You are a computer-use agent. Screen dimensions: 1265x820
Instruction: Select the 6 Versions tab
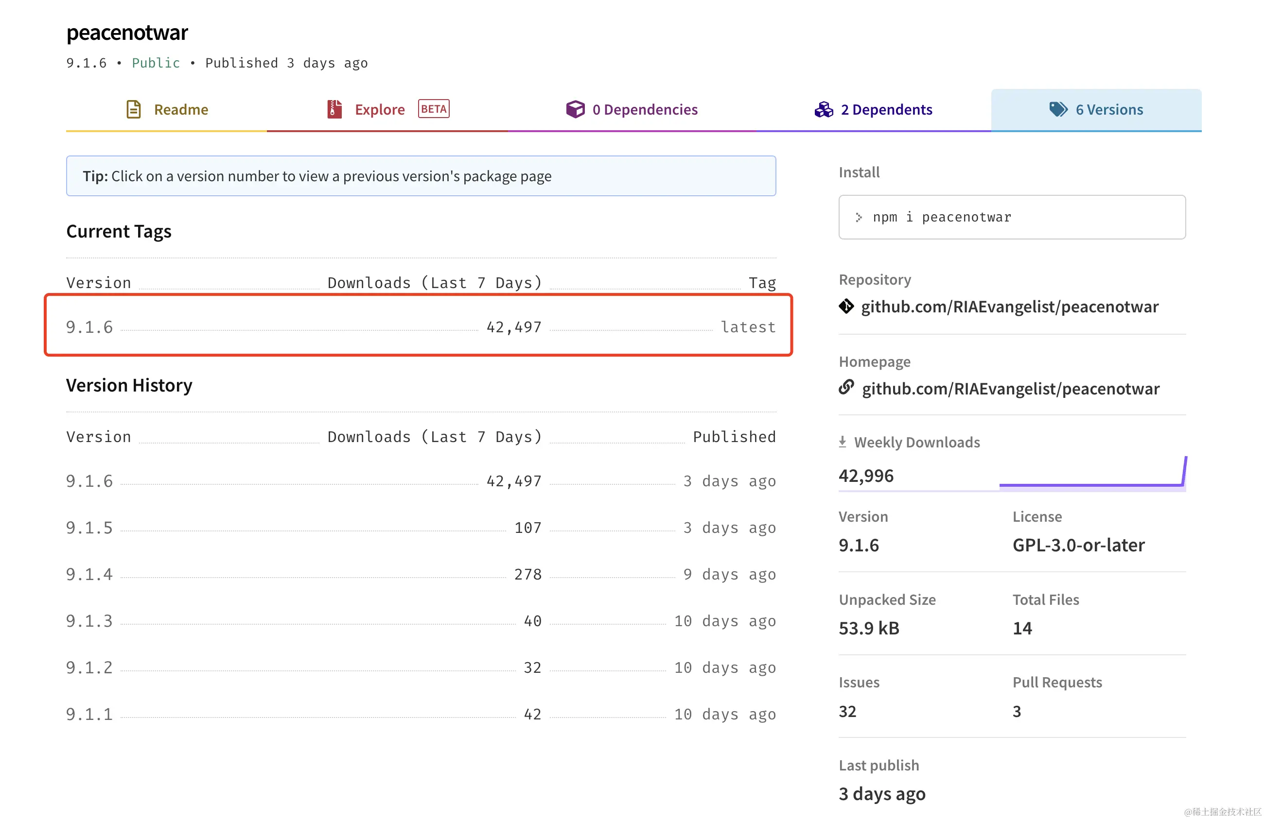coord(1109,110)
